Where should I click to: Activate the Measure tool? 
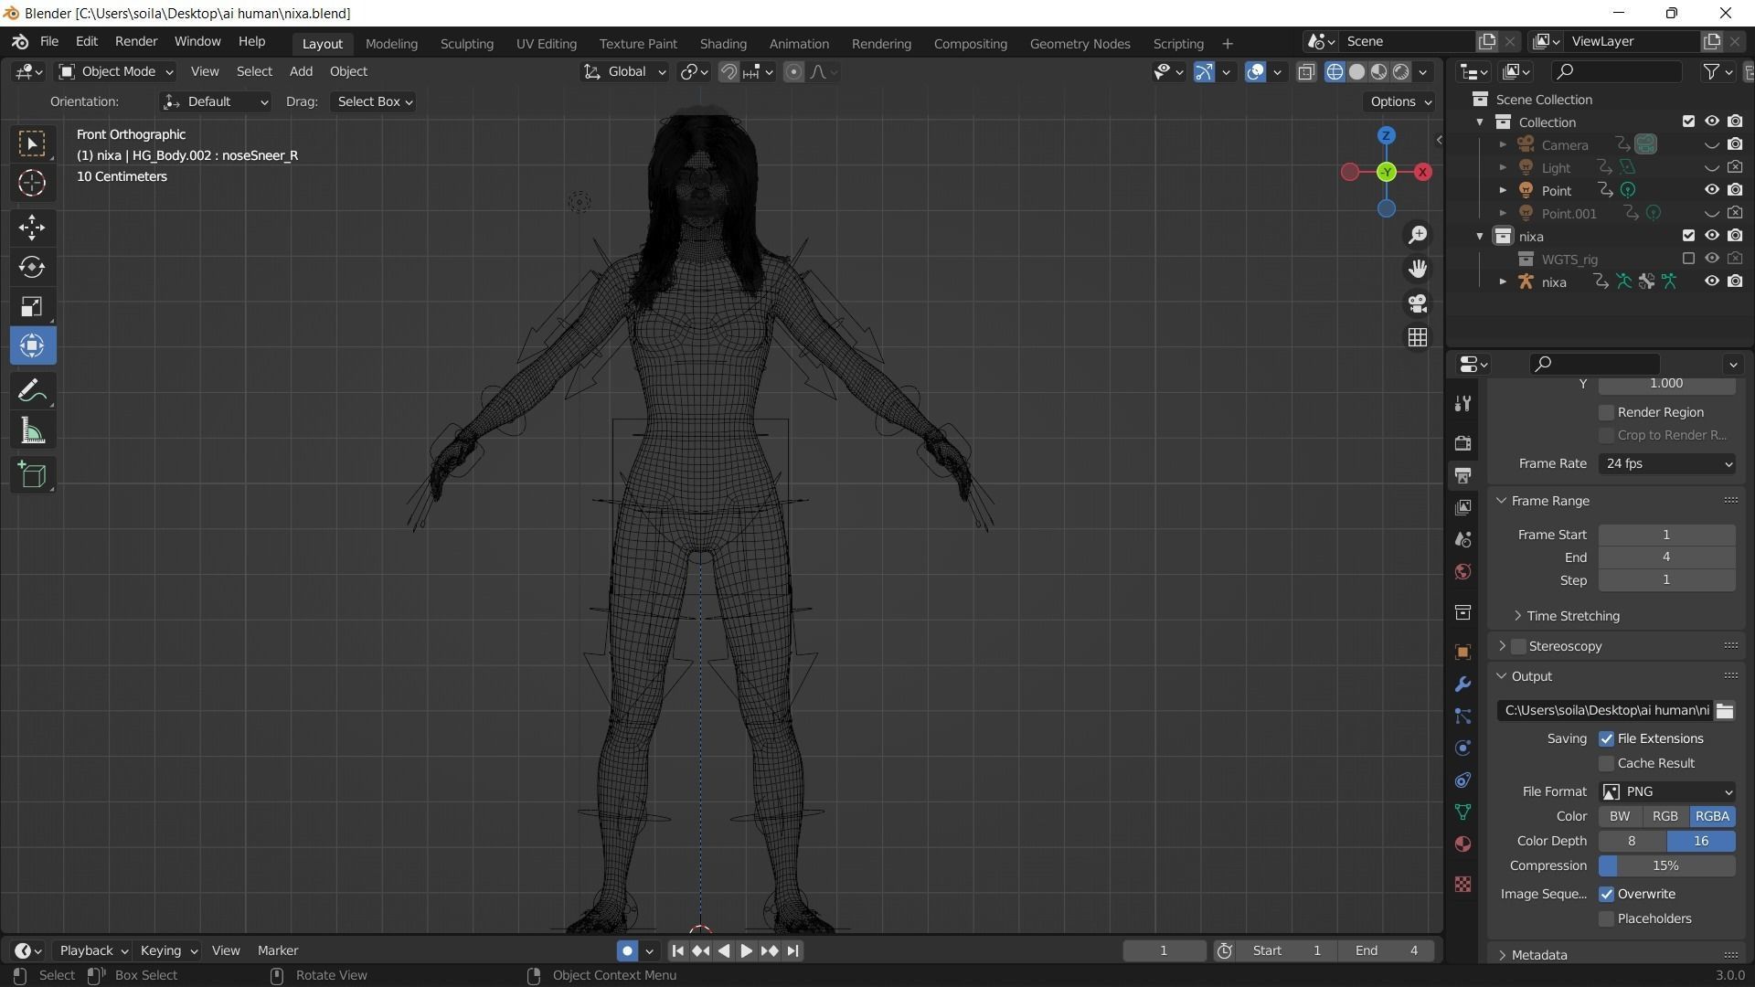pyautogui.click(x=32, y=431)
